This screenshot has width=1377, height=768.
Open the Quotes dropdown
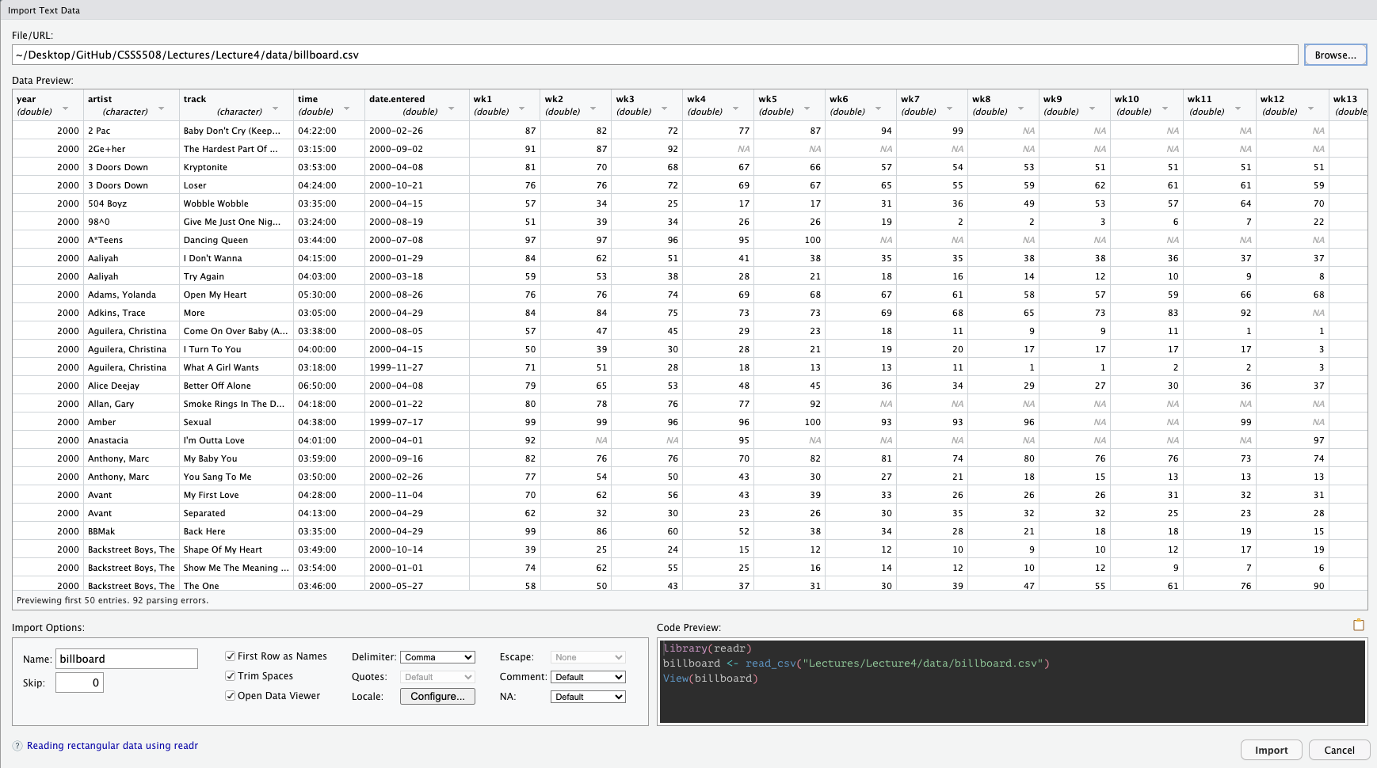click(x=437, y=676)
